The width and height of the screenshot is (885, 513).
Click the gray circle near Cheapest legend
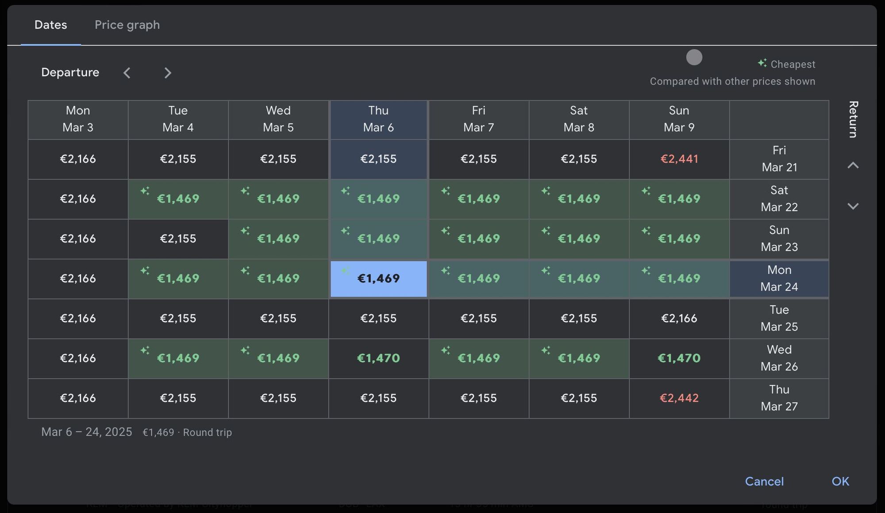[694, 57]
